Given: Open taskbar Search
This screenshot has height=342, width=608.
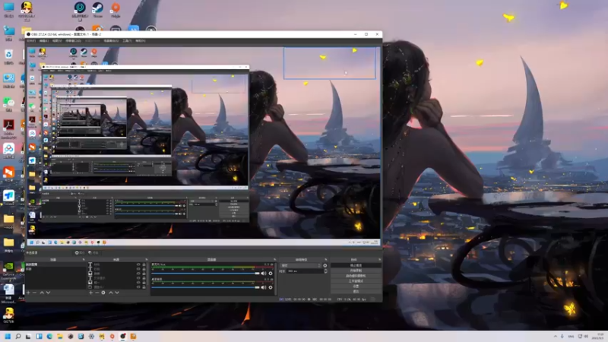Looking at the screenshot, I should click(17, 336).
